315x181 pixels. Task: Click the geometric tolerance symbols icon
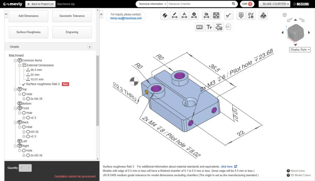point(251,15)
